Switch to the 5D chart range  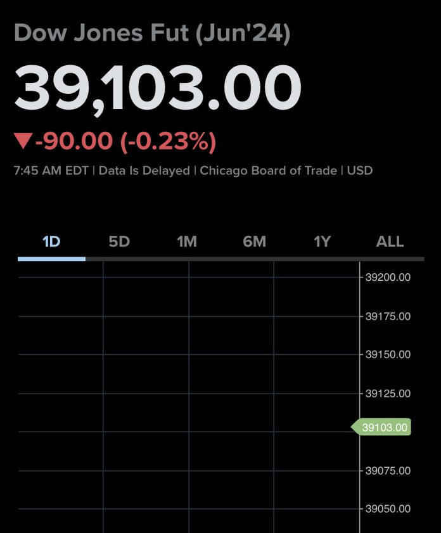point(119,241)
